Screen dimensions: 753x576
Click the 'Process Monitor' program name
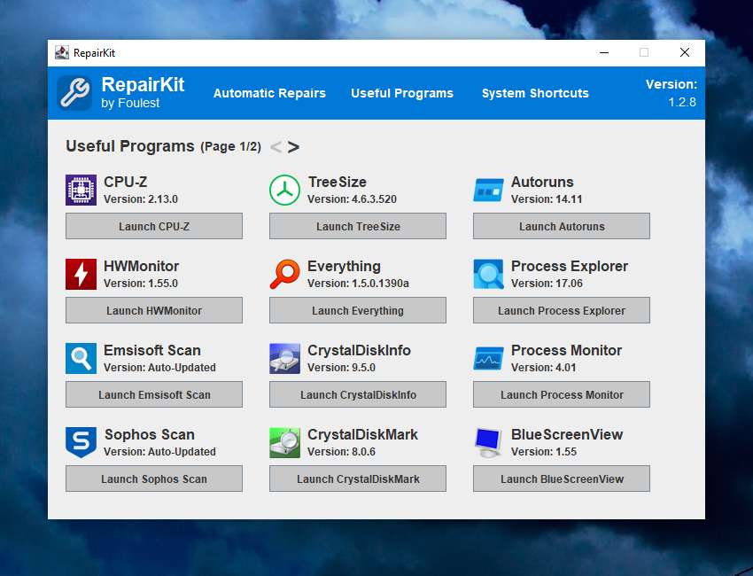(x=566, y=350)
